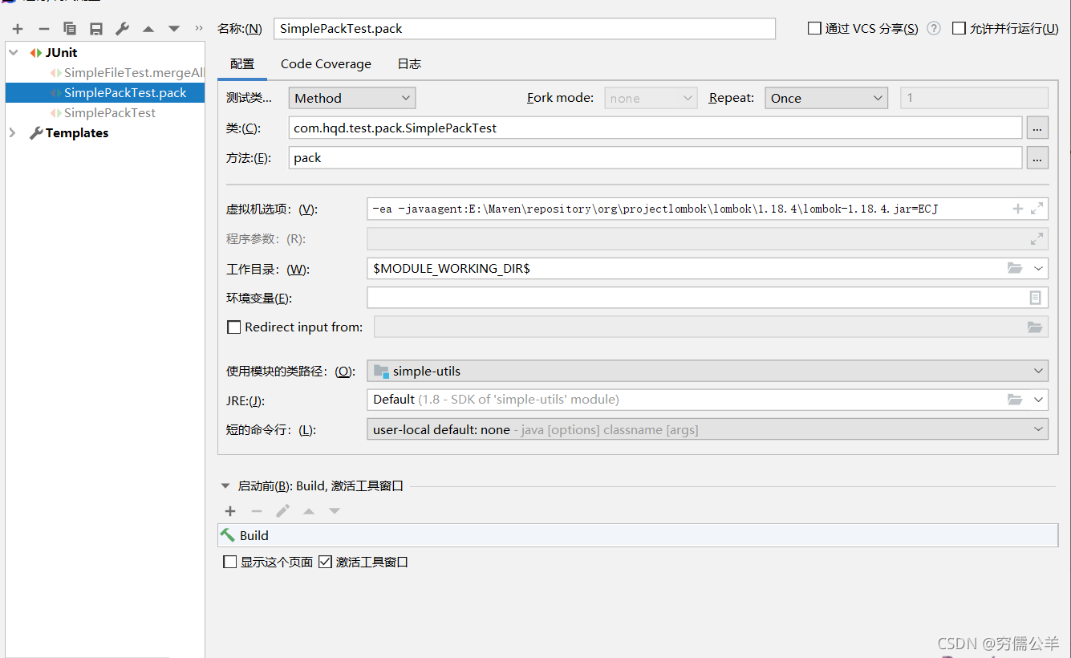Open working directory dropdown arrow
Screen dimensions: 1071x658
click(1038, 269)
